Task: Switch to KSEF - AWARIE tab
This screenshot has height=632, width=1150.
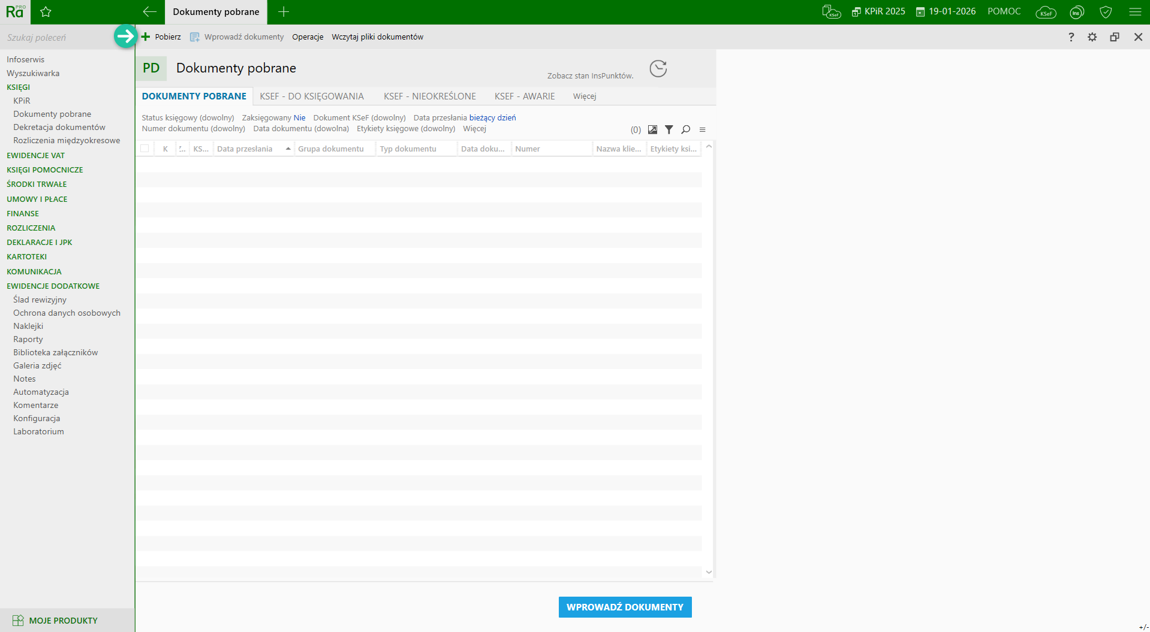Action: click(x=524, y=96)
